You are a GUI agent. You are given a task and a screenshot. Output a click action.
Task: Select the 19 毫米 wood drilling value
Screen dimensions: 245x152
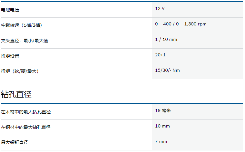click(163, 110)
